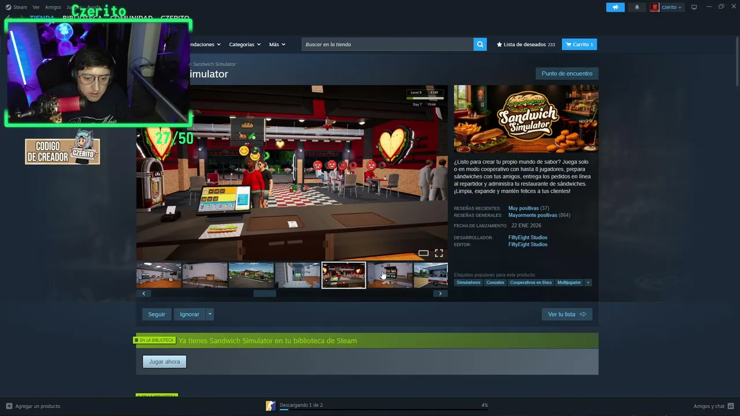Open the screenshot in fullscreen
The width and height of the screenshot is (740, 416).
point(439,253)
